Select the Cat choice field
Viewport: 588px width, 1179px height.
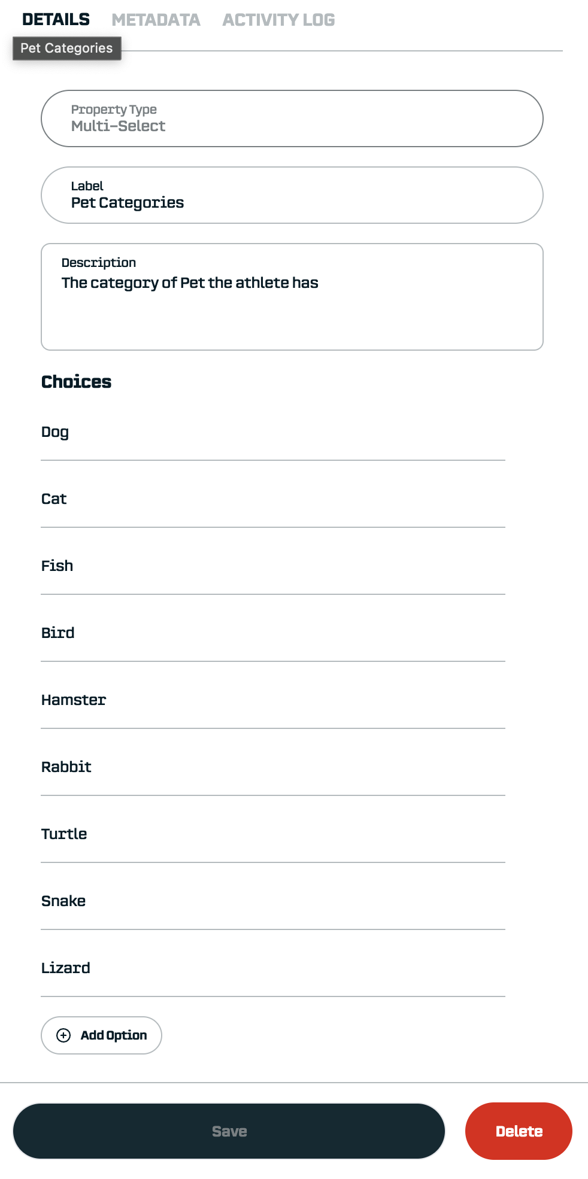point(272,499)
